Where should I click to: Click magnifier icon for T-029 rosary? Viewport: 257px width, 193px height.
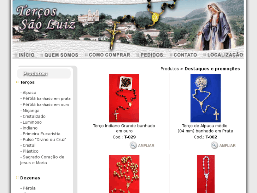coord(133,145)
